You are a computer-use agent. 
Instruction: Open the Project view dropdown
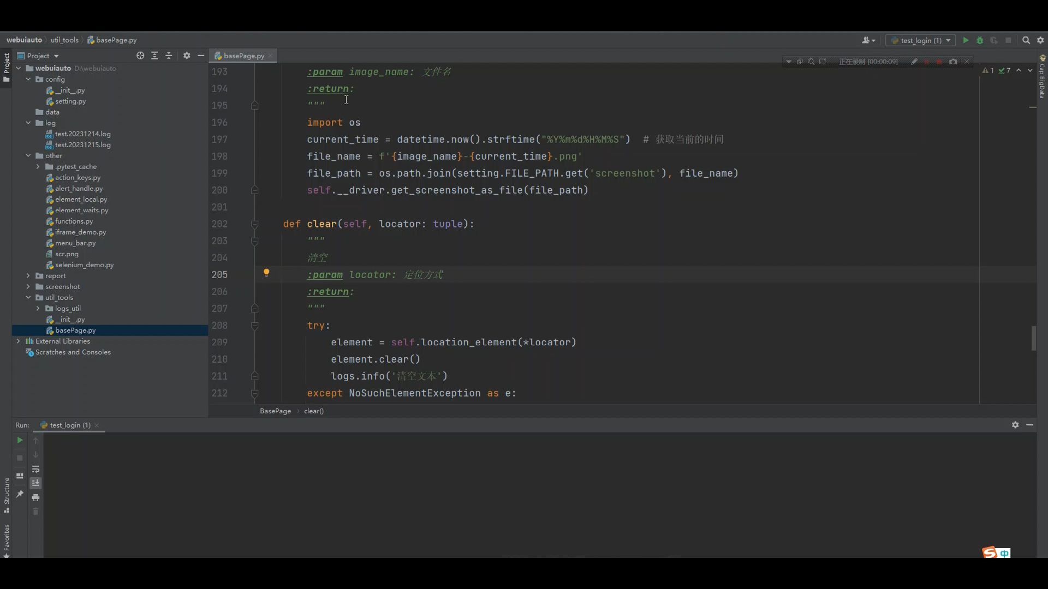point(38,56)
